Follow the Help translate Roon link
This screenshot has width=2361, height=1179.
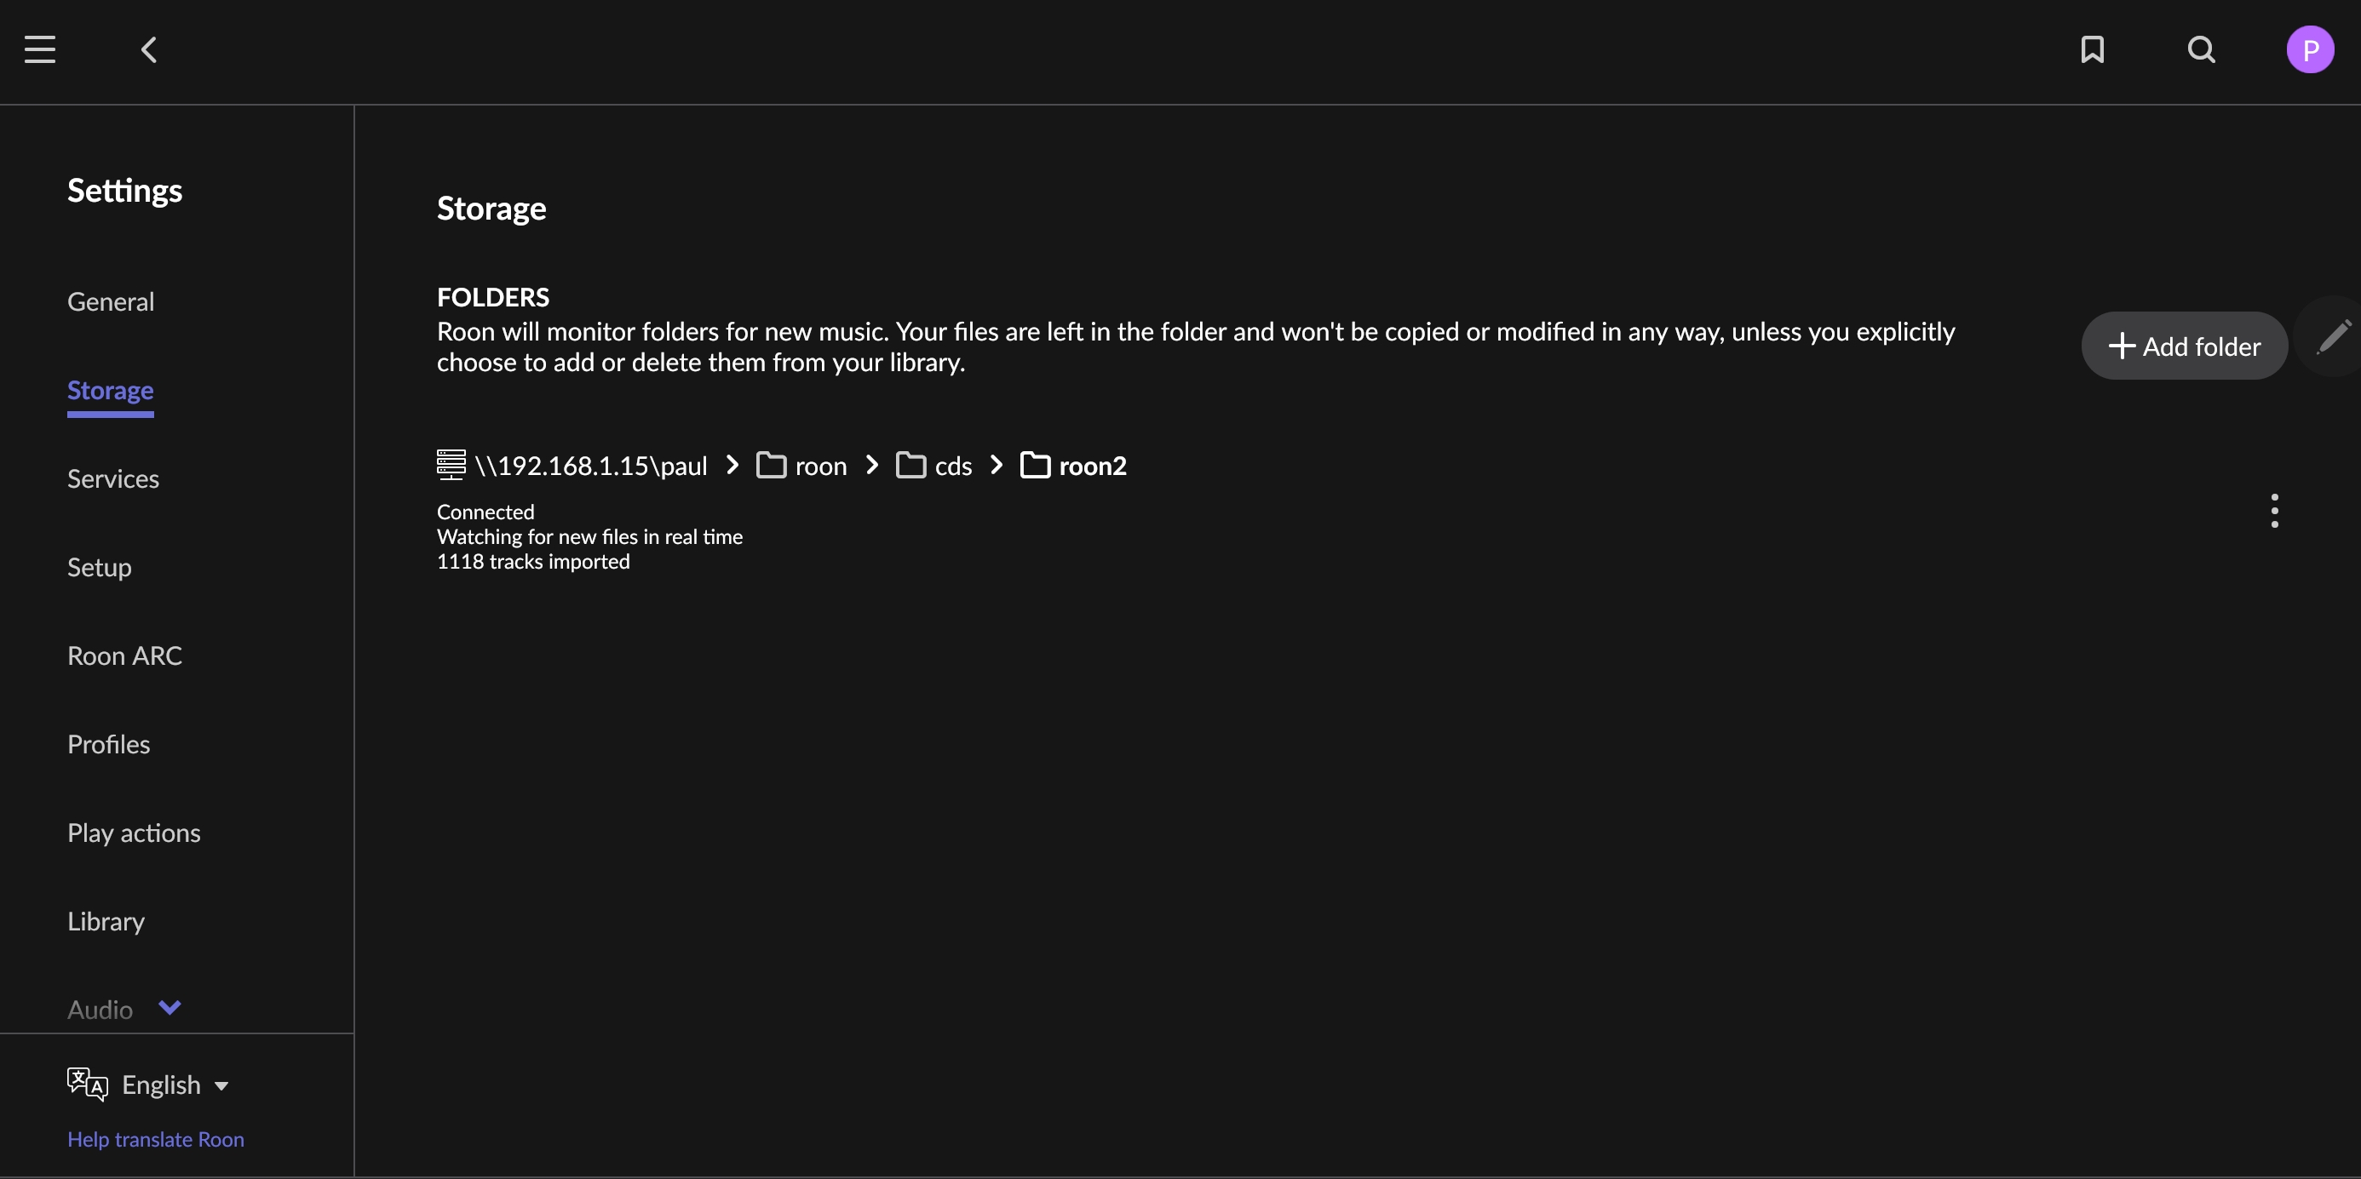point(156,1139)
